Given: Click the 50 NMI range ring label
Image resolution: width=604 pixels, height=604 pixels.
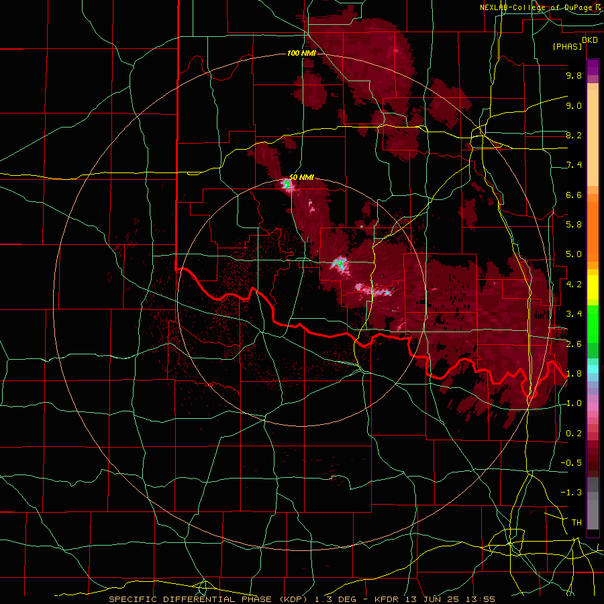Looking at the screenshot, I should 301,177.
